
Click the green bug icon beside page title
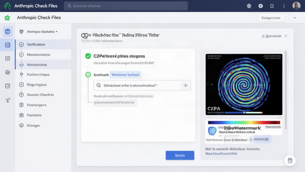[7, 18]
